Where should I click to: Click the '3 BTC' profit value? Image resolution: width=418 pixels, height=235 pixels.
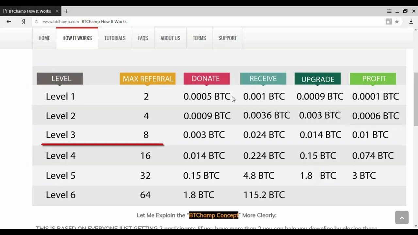click(364, 175)
